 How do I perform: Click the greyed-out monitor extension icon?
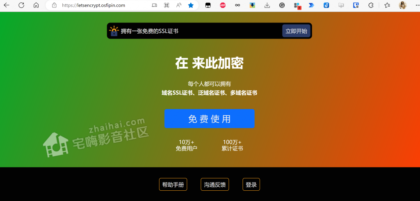[x=341, y=5]
